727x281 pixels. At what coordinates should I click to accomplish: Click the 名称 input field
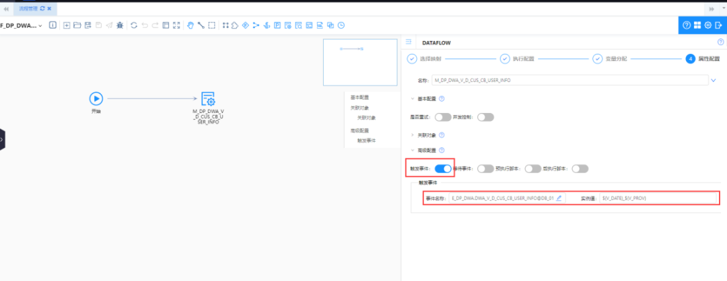569,81
